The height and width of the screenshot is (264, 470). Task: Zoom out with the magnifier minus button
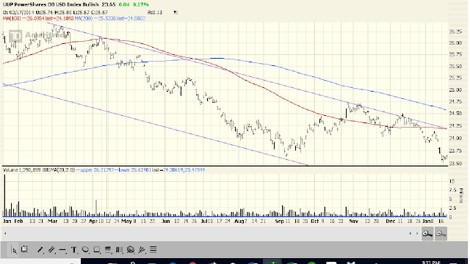[441, 234]
